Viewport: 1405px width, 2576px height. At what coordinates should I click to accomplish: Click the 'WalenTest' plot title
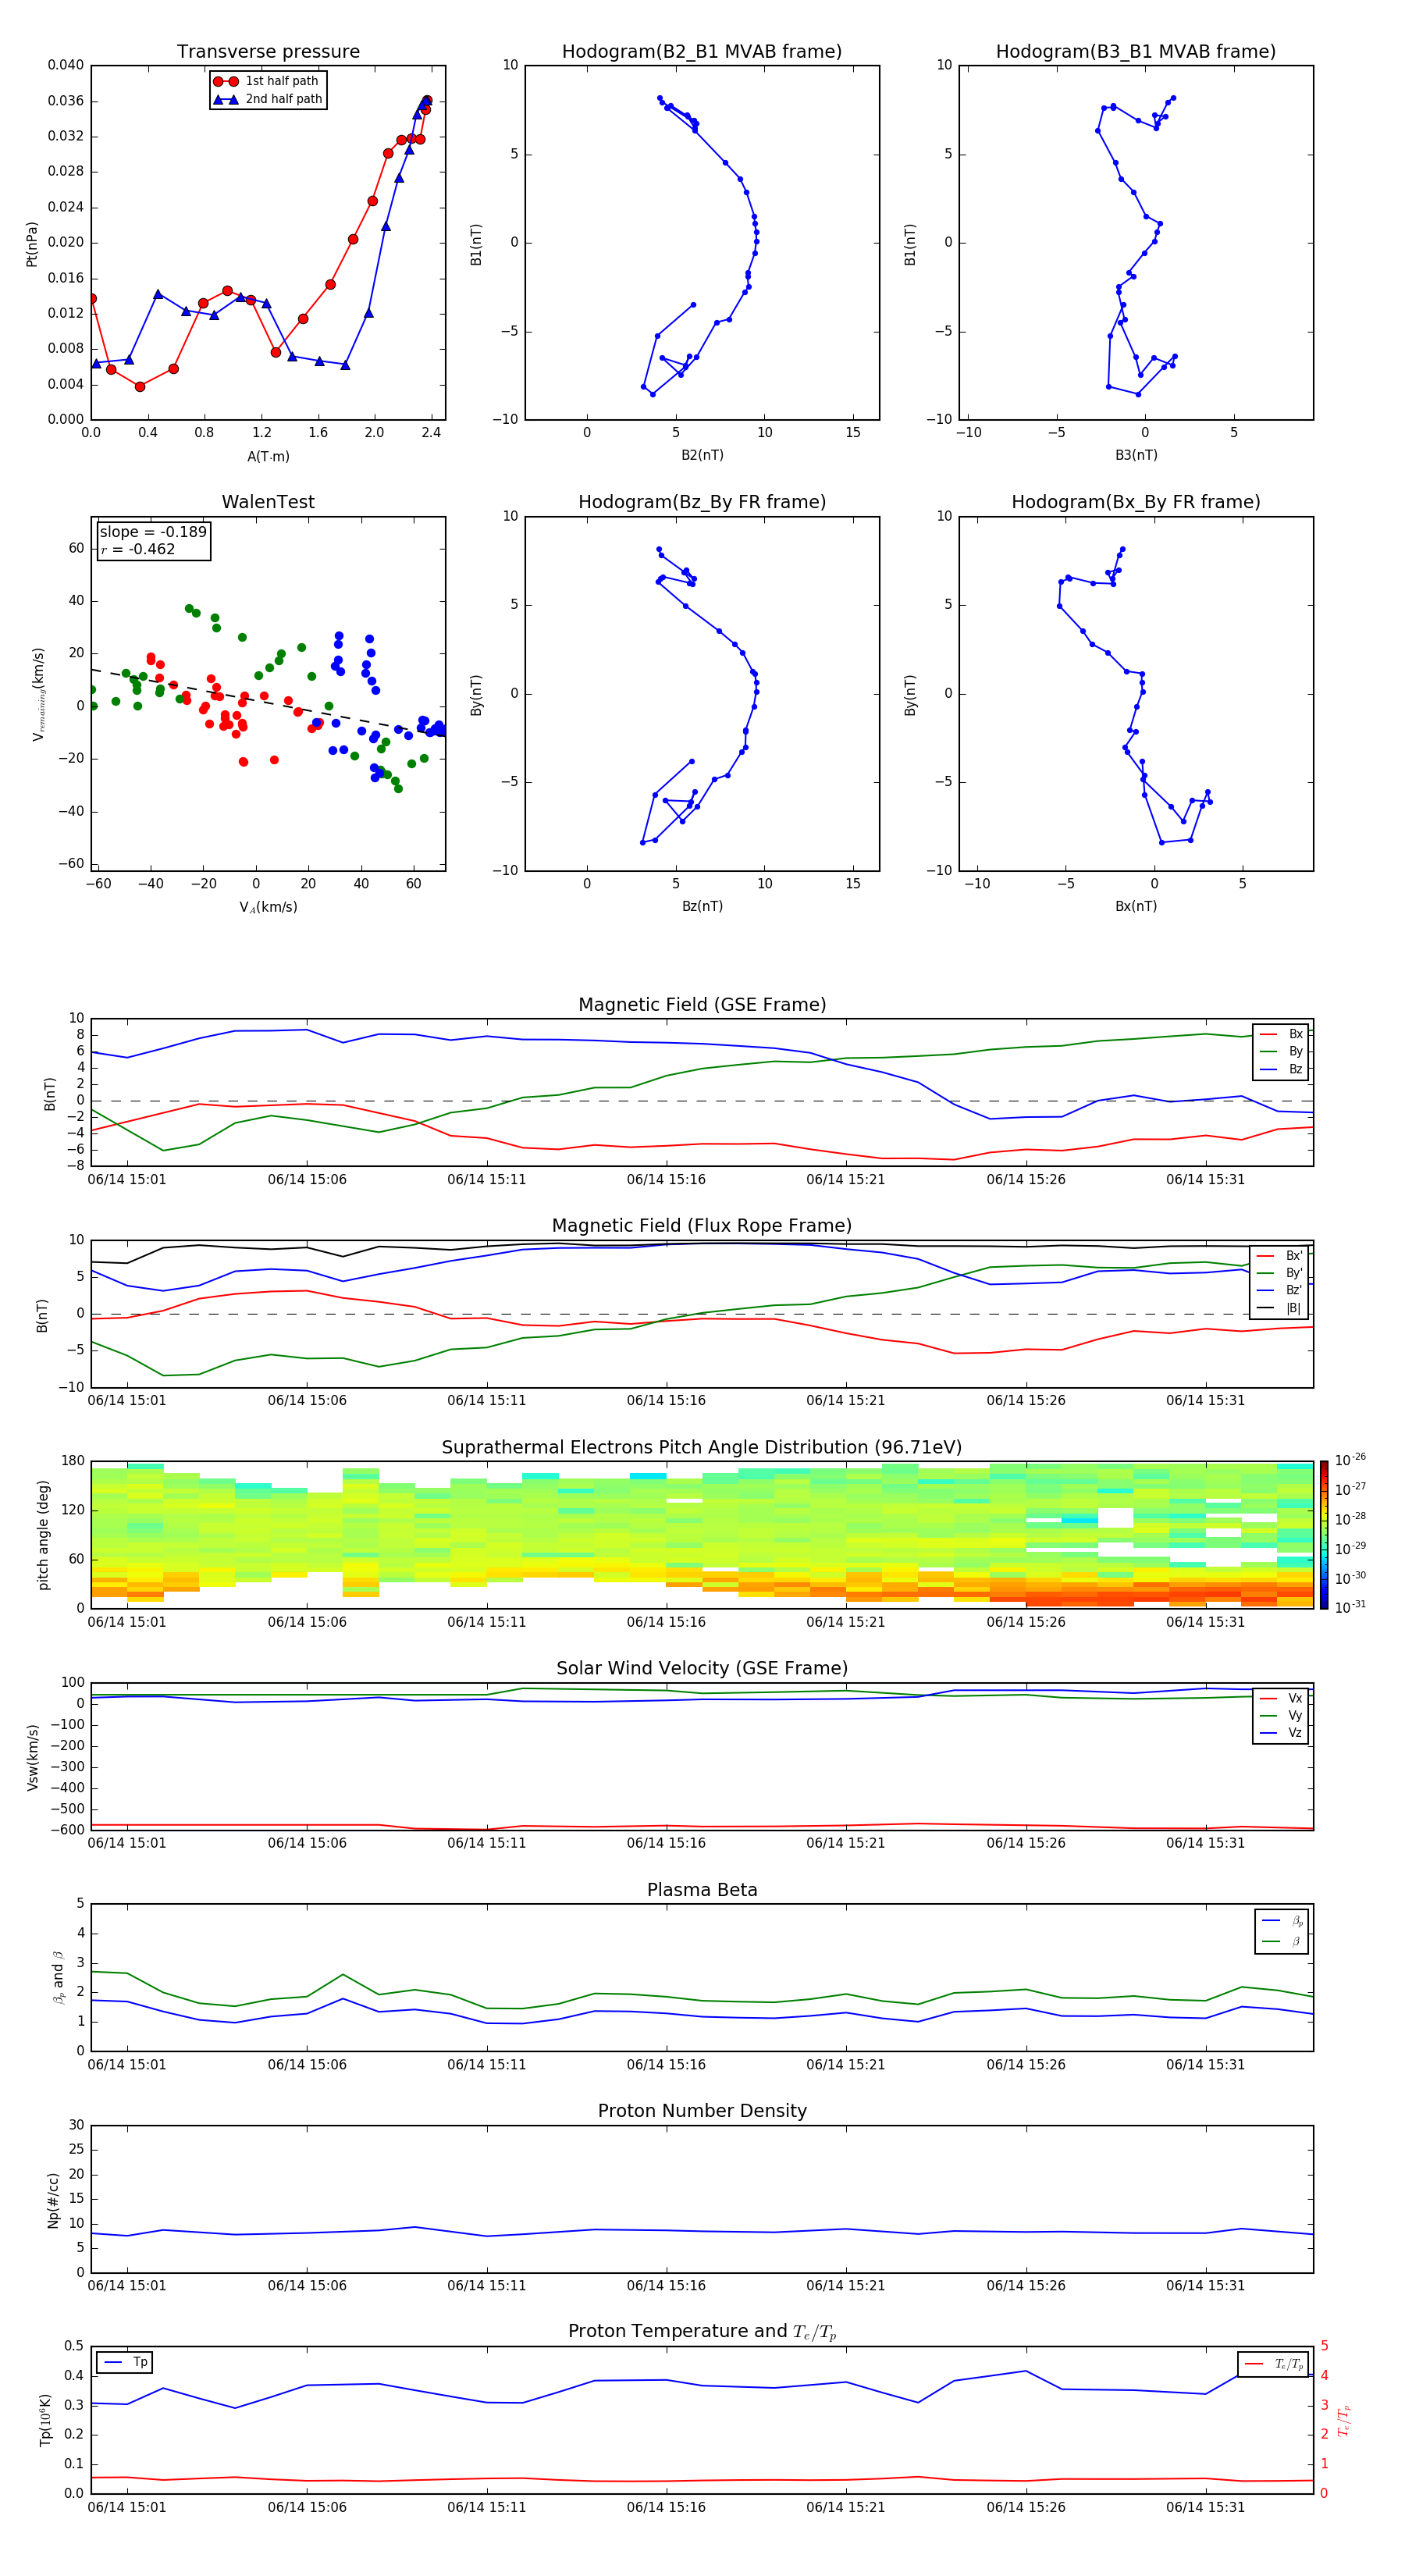(x=268, y=502)
